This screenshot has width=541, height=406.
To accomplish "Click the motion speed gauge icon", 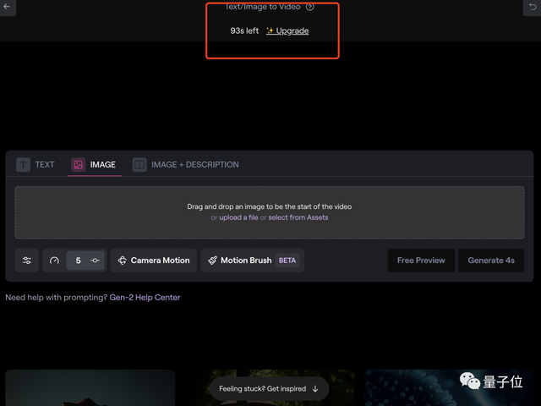I will 55,261.
